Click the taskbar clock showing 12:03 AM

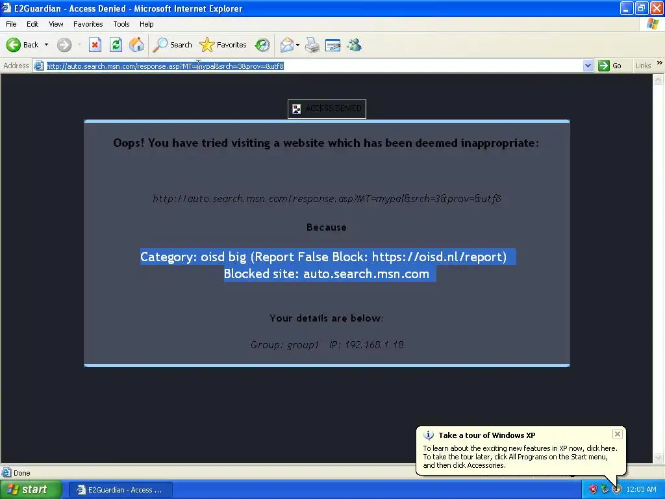pyautogui.click(x=641, y=490)
